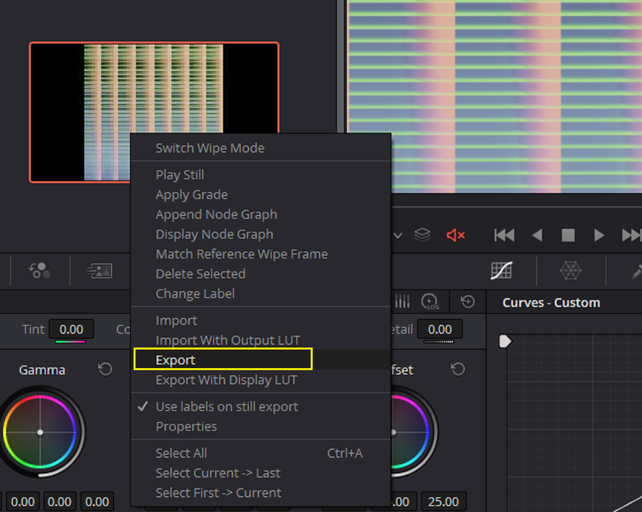Click the 25.00 Offset value field
This screenshot has height=512, width=642.
click(444, 502)
